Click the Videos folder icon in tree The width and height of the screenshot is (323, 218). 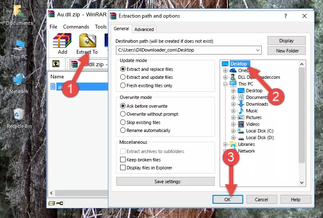(241, 124)
